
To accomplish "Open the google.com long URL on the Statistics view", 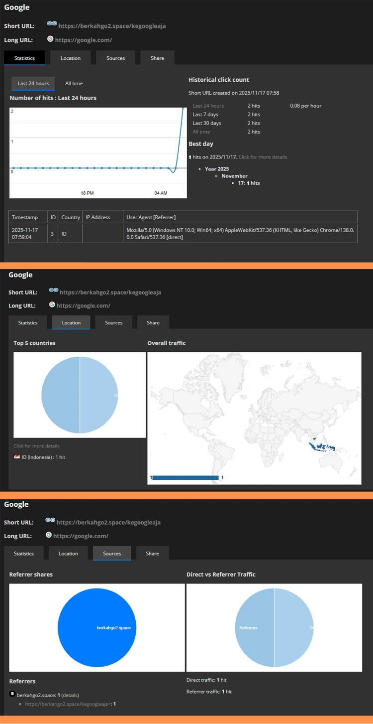I will click(x=84, y=40).
